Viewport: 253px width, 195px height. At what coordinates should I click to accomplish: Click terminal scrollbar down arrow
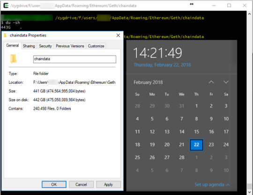pos(249,192)
